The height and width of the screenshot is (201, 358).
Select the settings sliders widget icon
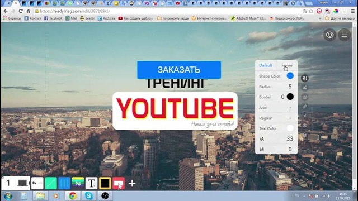[304, 78]
